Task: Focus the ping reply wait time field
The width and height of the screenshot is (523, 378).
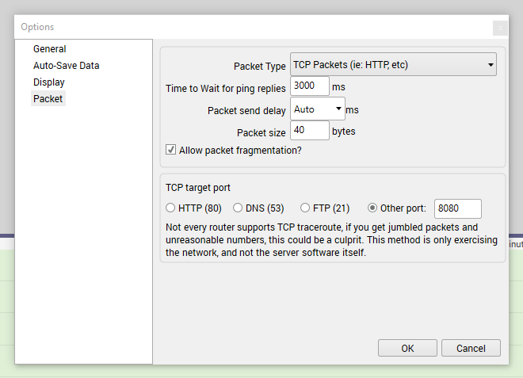Action: (x=310, y=86)
